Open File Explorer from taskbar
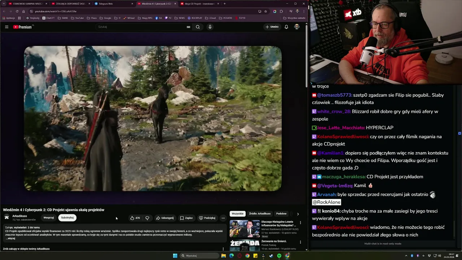Screen dimensions: 462x260 point(223,256)
